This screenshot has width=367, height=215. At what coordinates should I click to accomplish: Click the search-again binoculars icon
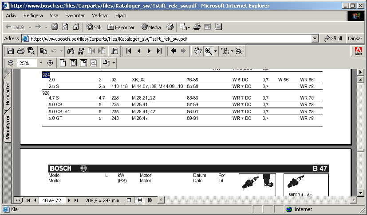pos(81,51)
